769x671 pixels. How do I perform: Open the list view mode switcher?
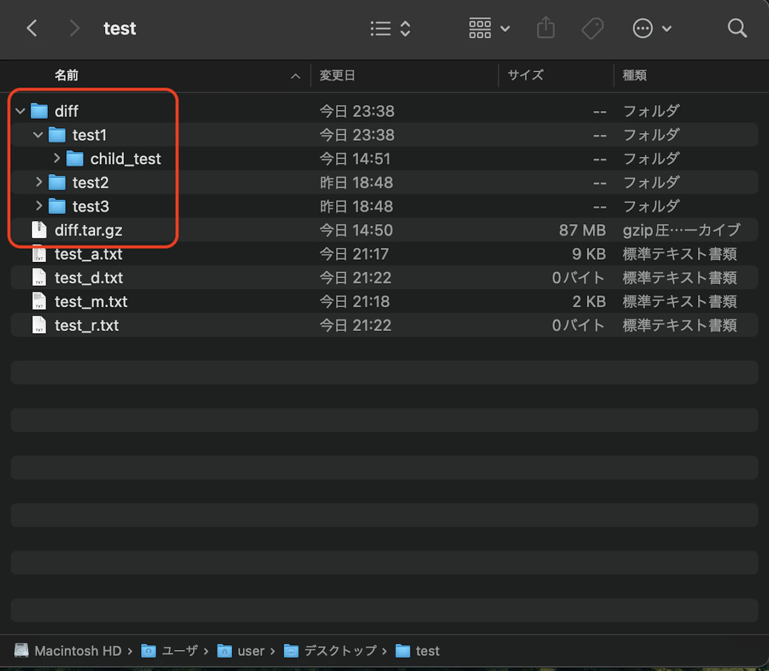click(391, 29)
